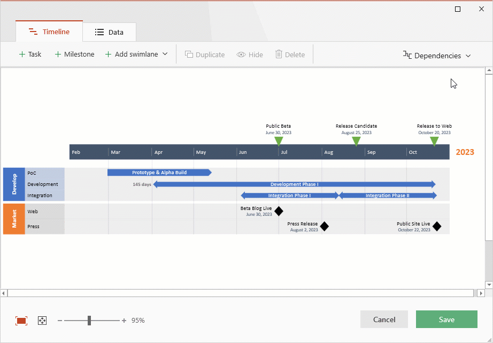Open the Dependencies dropdown chevron
The height and width of the screenshot is (343, 493).
pos(468,56)
